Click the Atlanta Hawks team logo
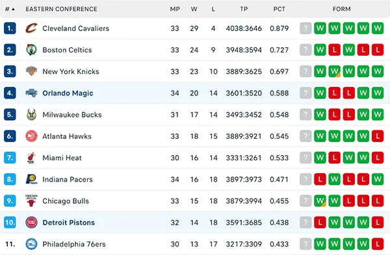 32,136
